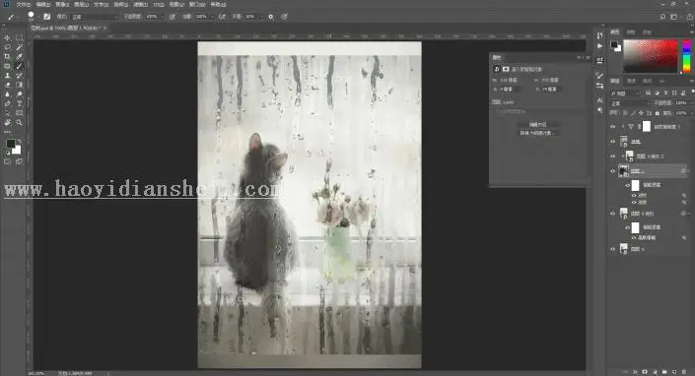Select the Blur tool
Screen dimensions: 695x376
pyautogui.click(x=7, y=94)
